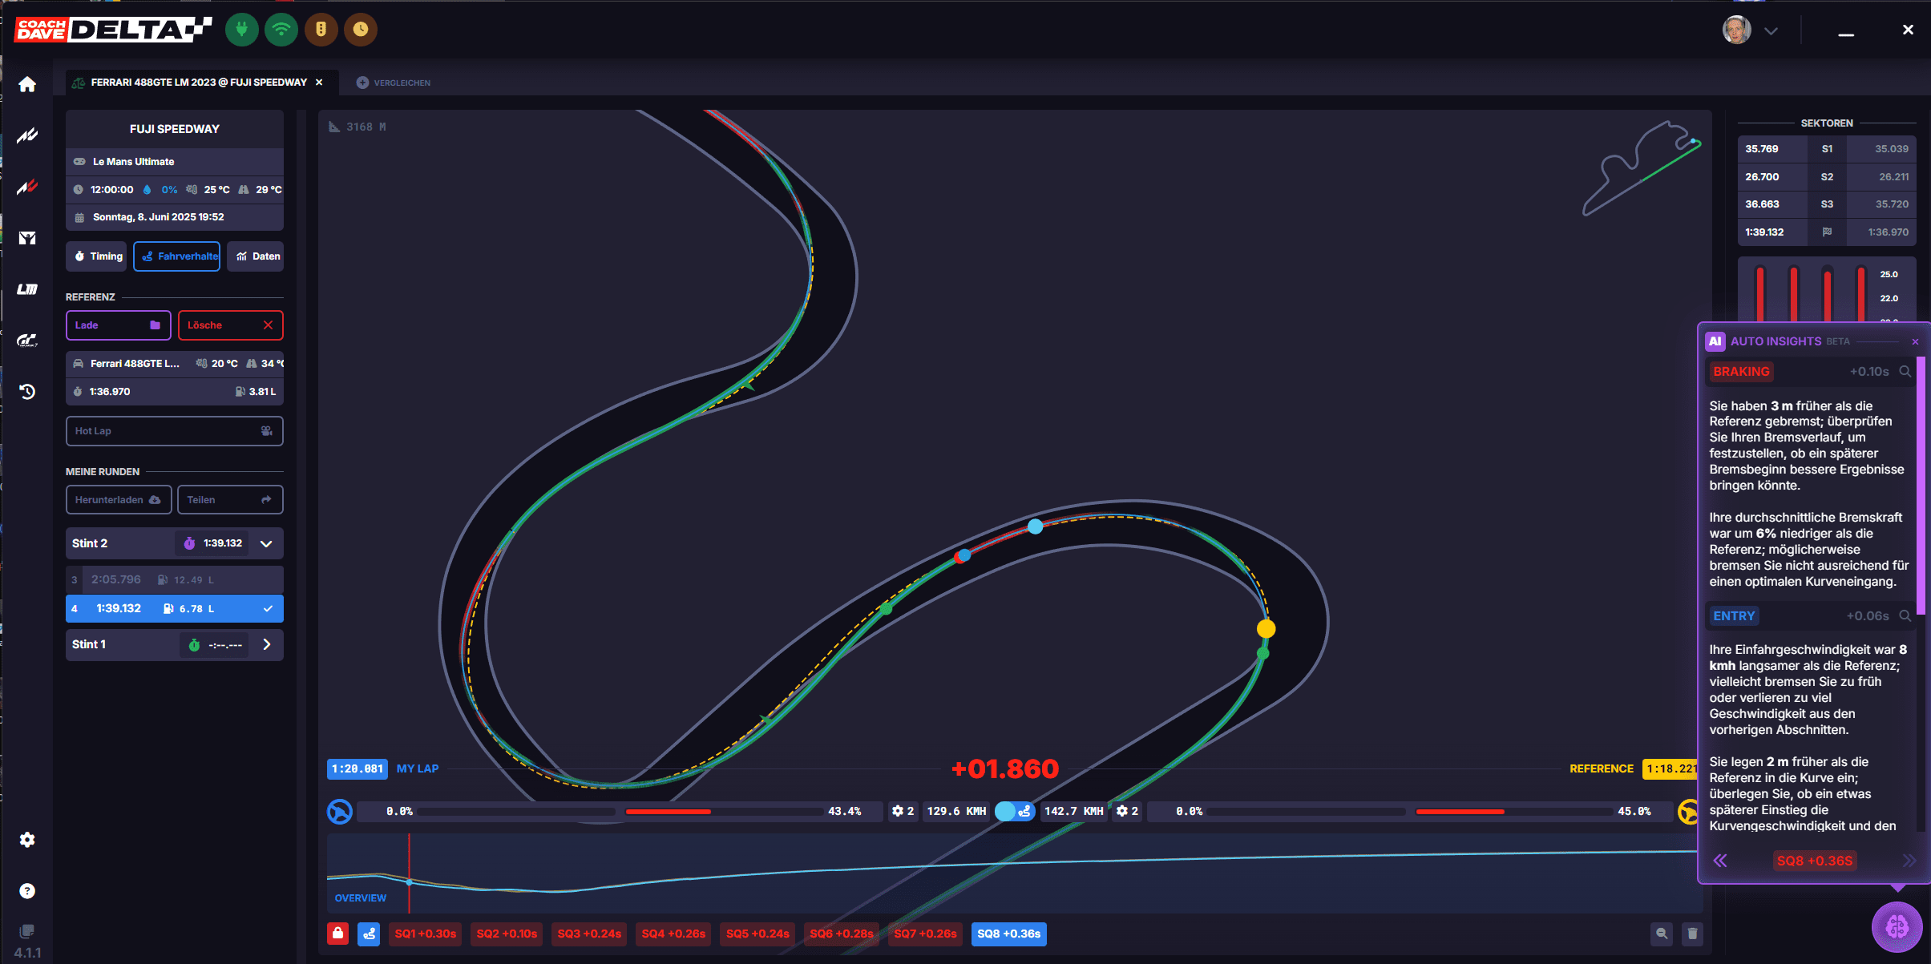Select segment SQ4 +0.26s

pos(673,934)
